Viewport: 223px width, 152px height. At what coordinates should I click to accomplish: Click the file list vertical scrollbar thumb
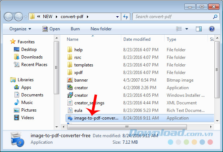tap(217, 70)
